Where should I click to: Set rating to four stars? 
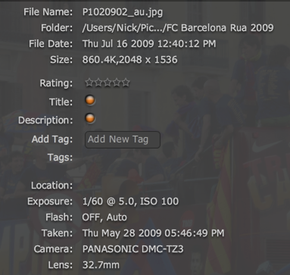[117, 82]
